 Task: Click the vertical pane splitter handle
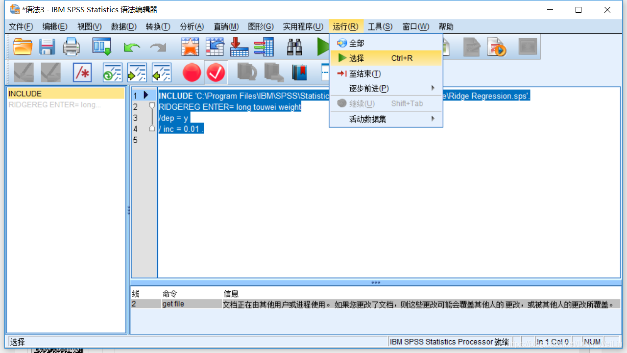pos(128,210)
